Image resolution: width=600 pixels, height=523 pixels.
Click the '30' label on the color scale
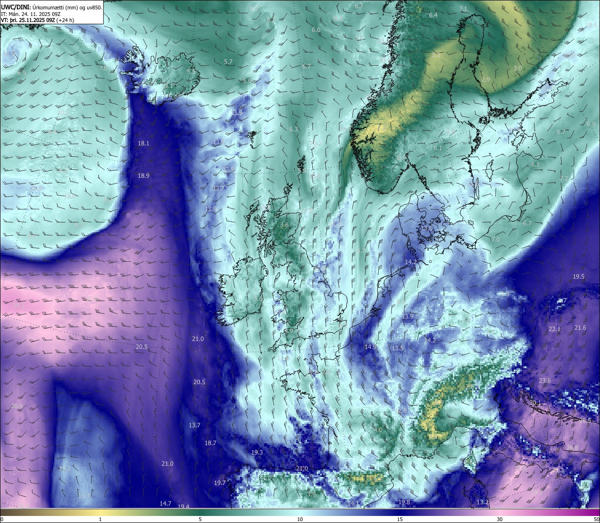pyautogui.click(x=500, y=519)
